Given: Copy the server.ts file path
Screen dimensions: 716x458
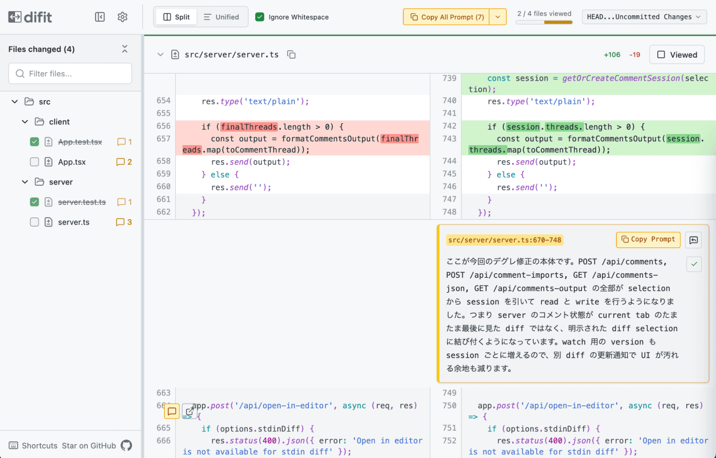Looking at the screenshot, I should (x=291, y=54).
